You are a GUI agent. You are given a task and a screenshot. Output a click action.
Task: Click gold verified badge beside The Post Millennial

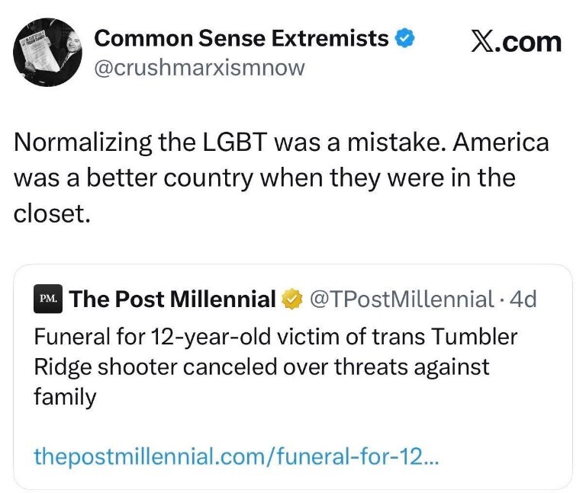pos(291,299)
